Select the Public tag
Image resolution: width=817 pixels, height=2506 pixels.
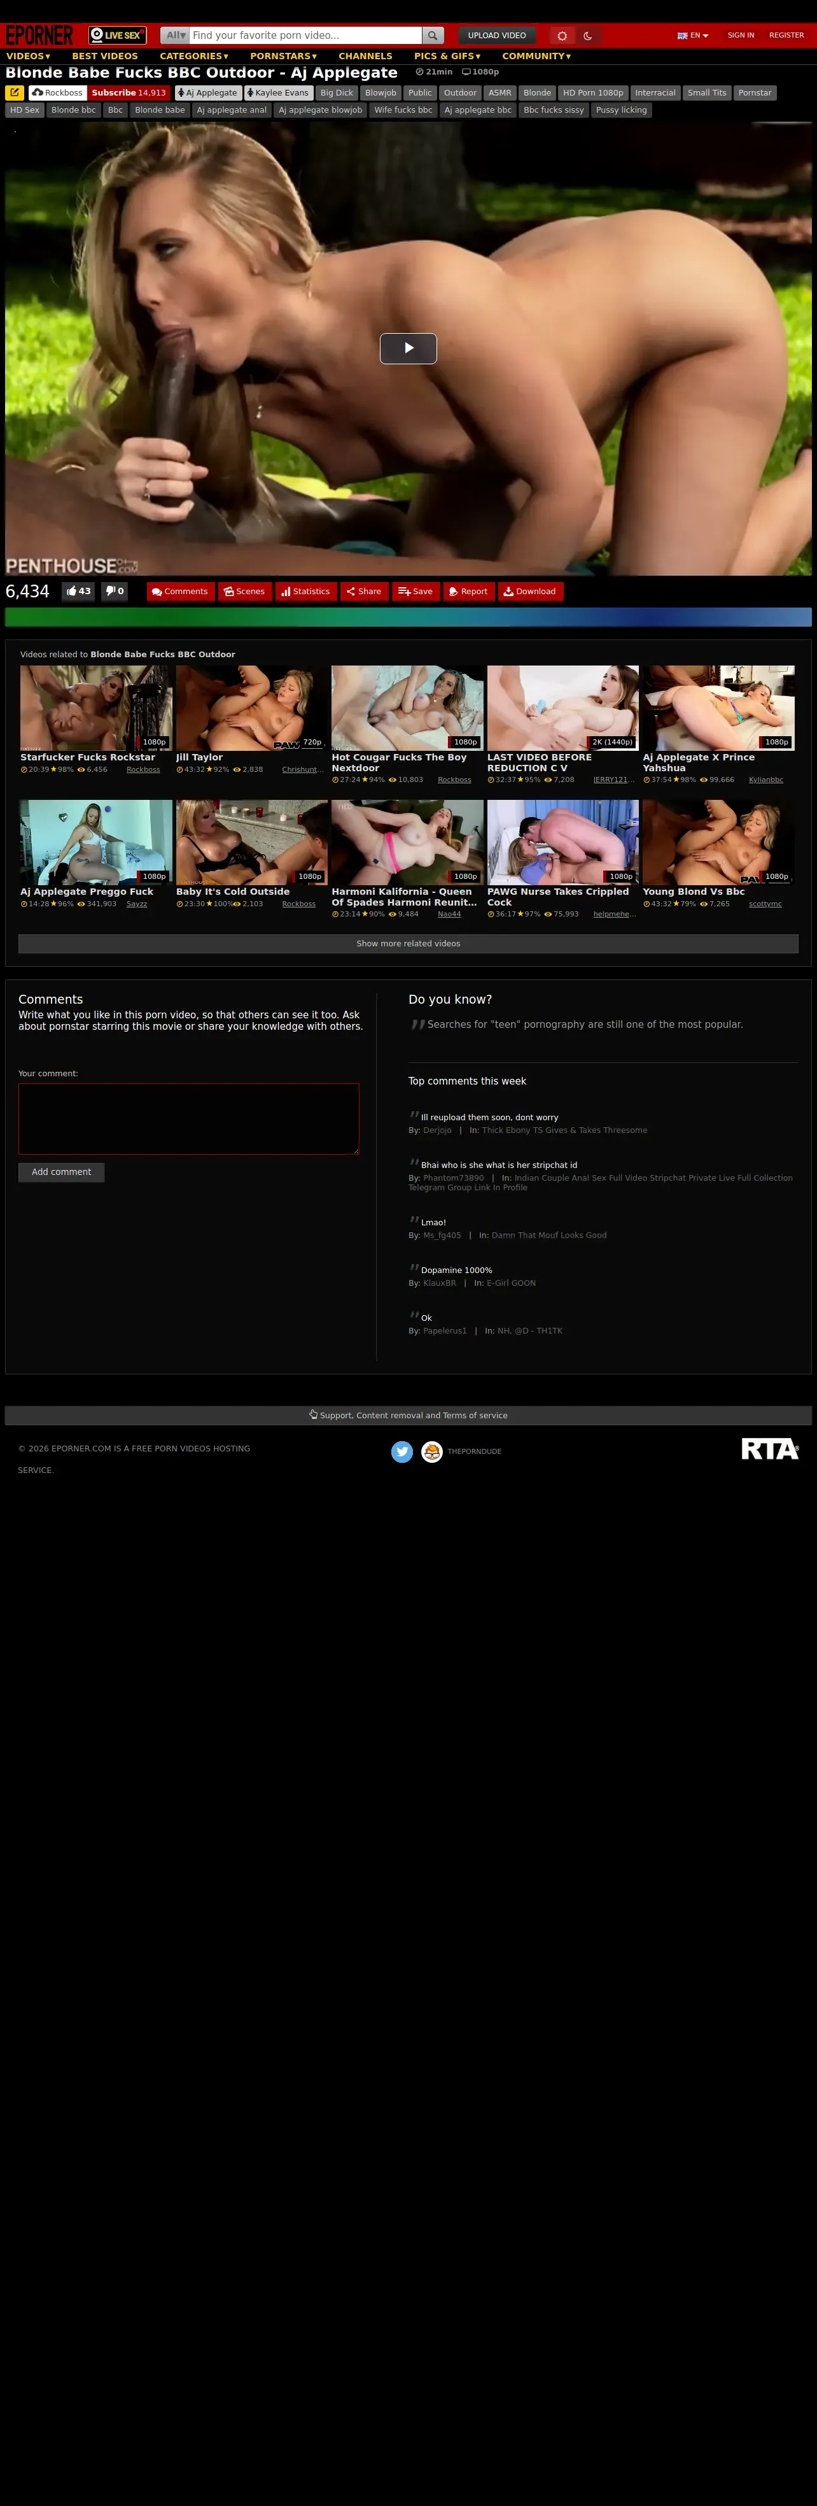420,92
